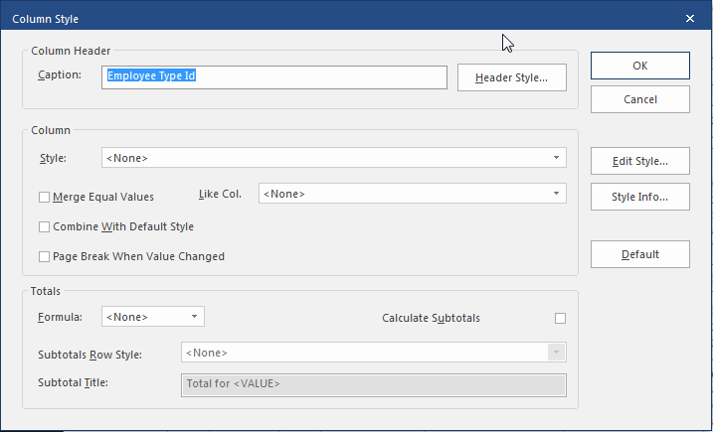Viewport: 713px width, 432px height.
Task: Click the Caption text field
Action: tap(273, 77)
